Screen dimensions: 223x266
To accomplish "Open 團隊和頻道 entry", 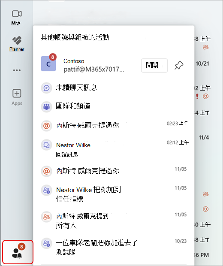I will coord(114,106).
